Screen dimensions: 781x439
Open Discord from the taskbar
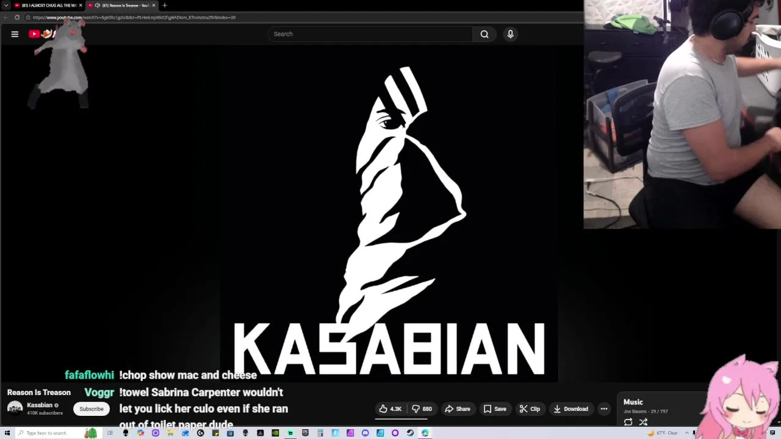[x=365, y=433]
